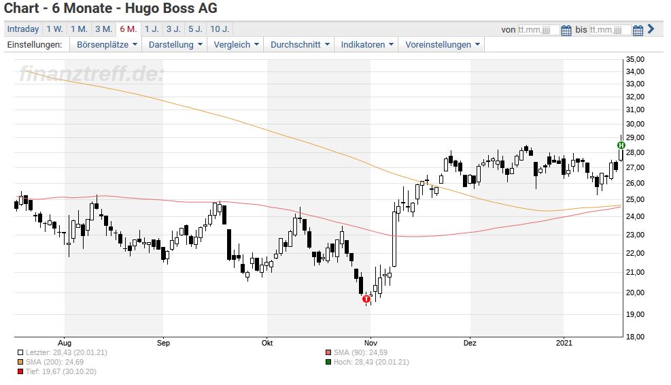Click the blue arrow to apply date range
The height and width of the screenshot is (385, 671).
click(651, 29)
